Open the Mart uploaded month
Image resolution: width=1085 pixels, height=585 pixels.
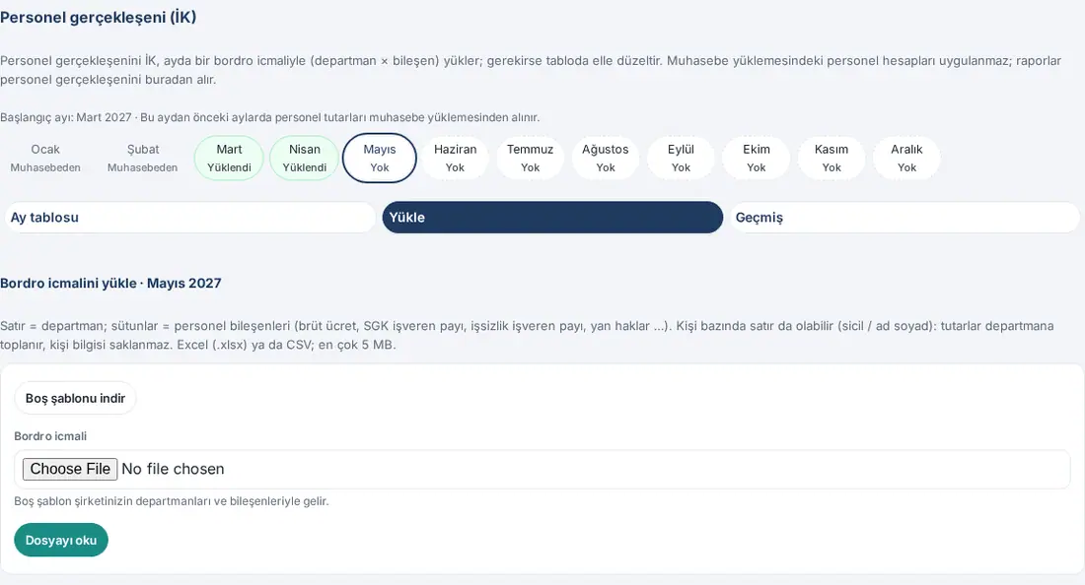click(229, 159)
